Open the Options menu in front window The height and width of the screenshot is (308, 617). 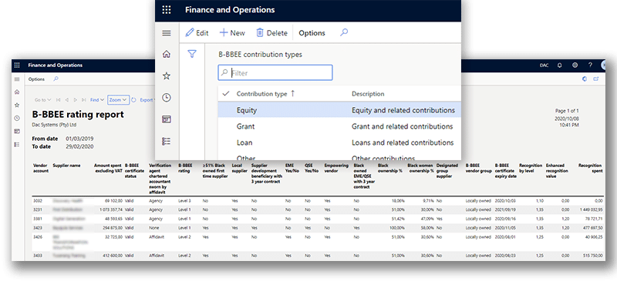pyautogui.click(x=312, y=33)
